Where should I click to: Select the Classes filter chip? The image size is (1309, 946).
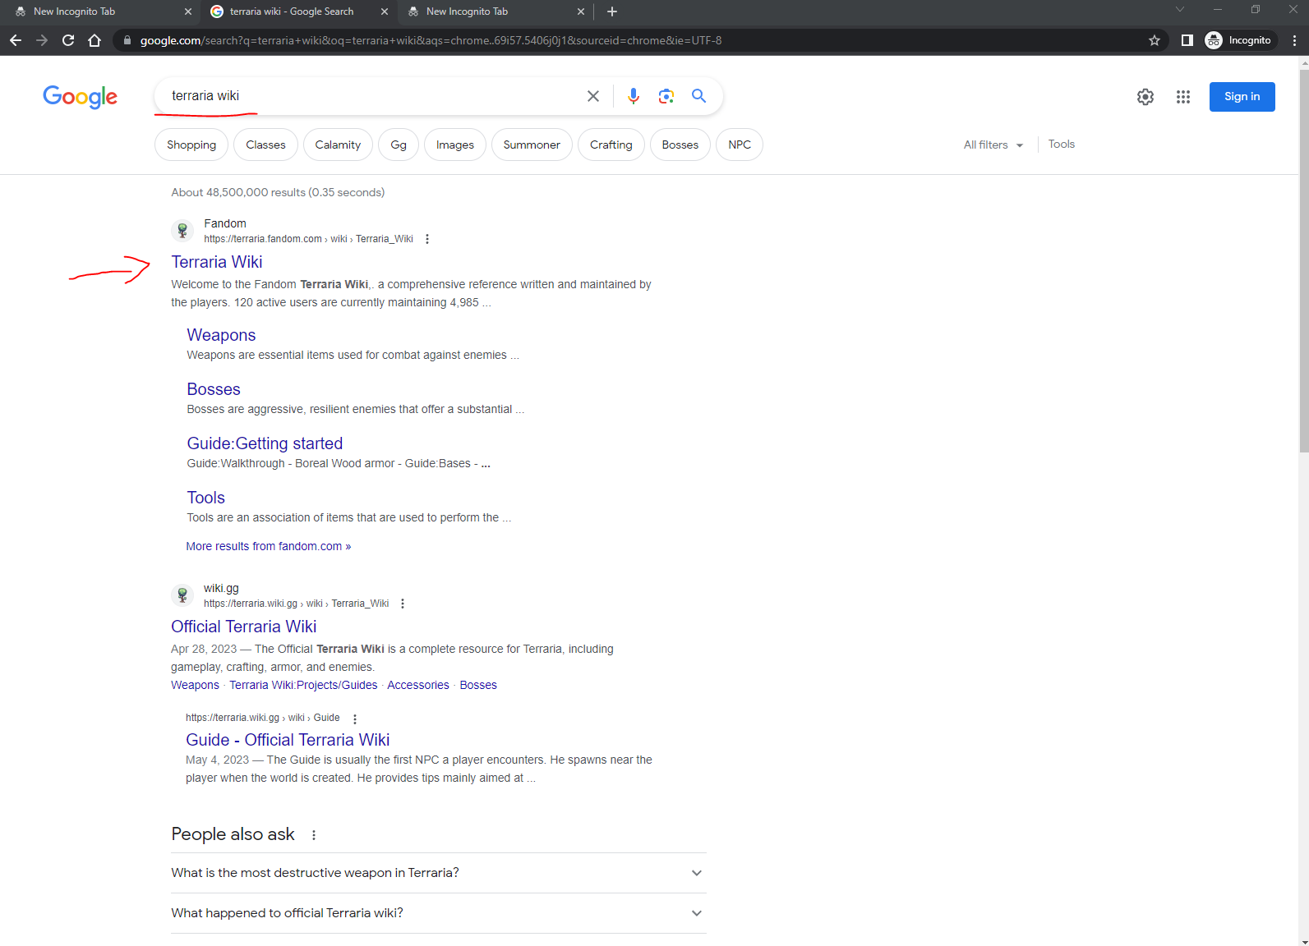(x=265, y=145)
